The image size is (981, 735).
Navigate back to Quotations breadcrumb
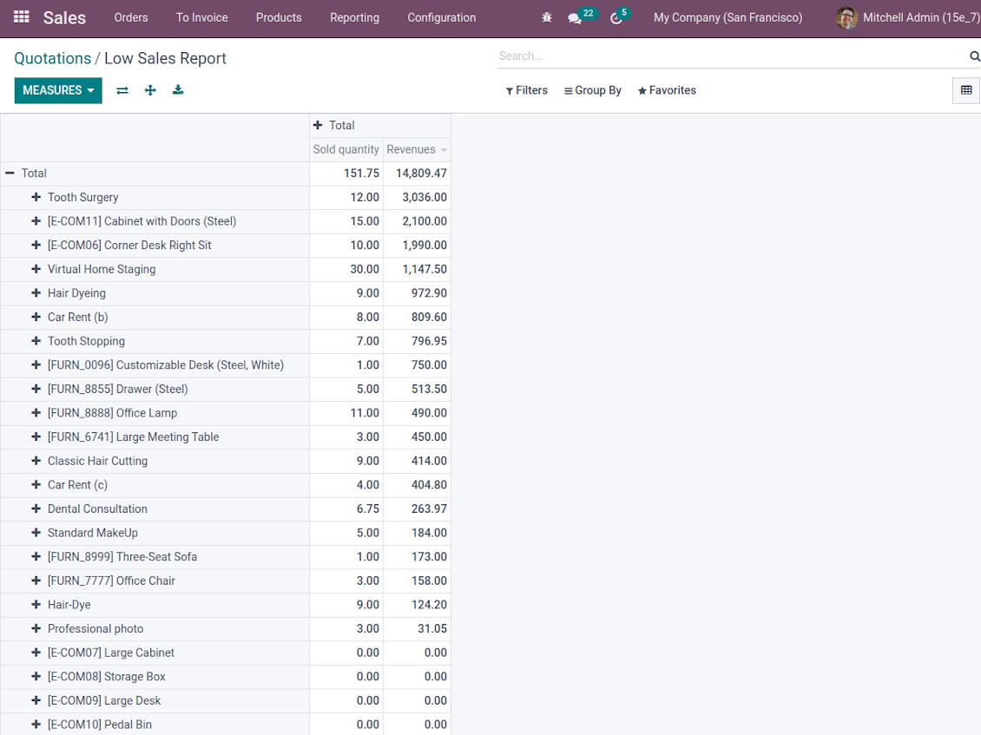(x=53, y=58)
